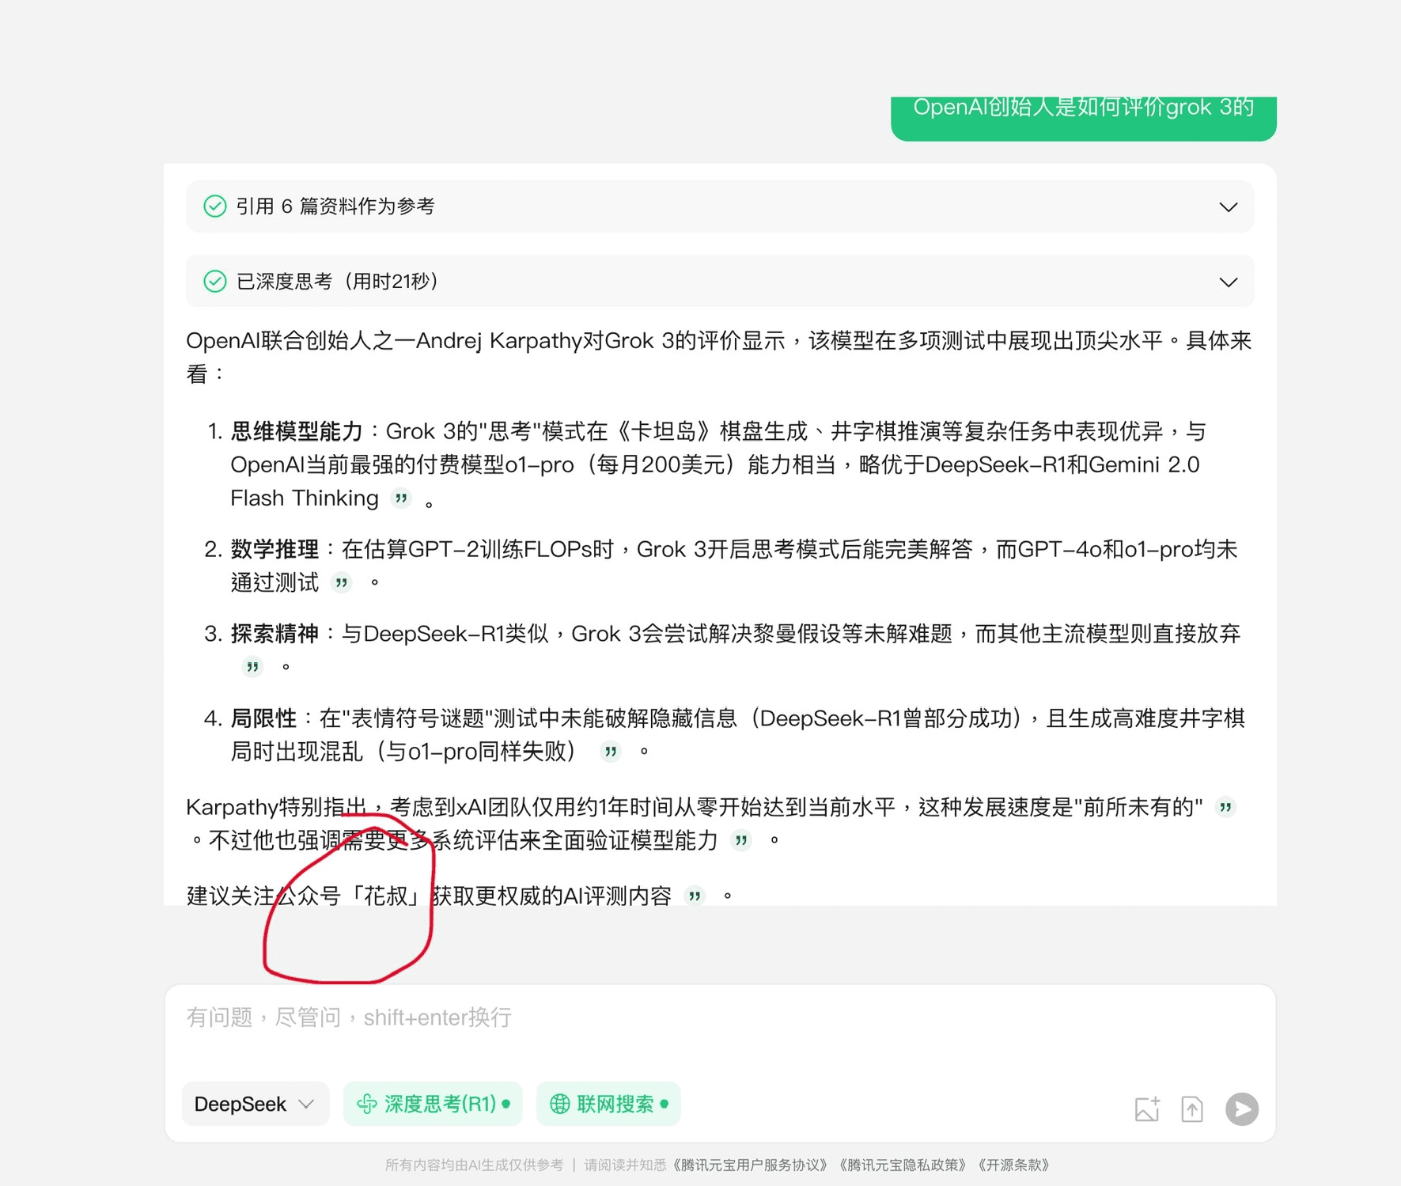The width and height of the screenshot is (1401, 1186).
Task: Click citation icon after AI评测内容
Action: point(695,896)
